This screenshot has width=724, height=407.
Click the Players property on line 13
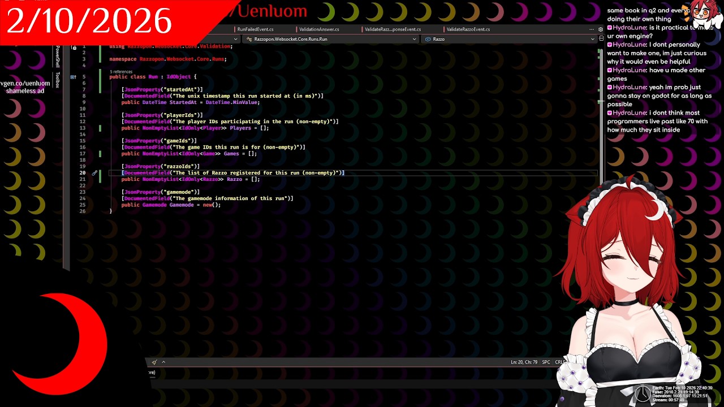(x=240, y=128)
